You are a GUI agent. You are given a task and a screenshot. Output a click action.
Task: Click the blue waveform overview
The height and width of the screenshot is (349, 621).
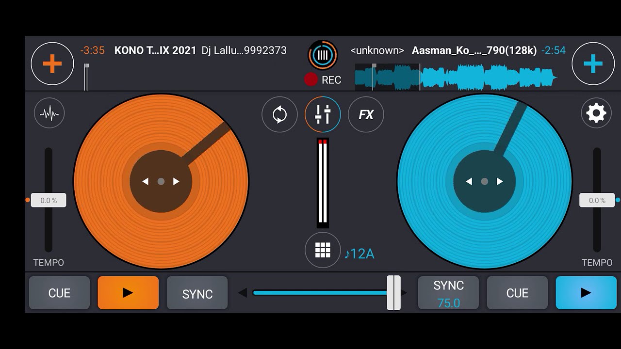pos(456,77)
